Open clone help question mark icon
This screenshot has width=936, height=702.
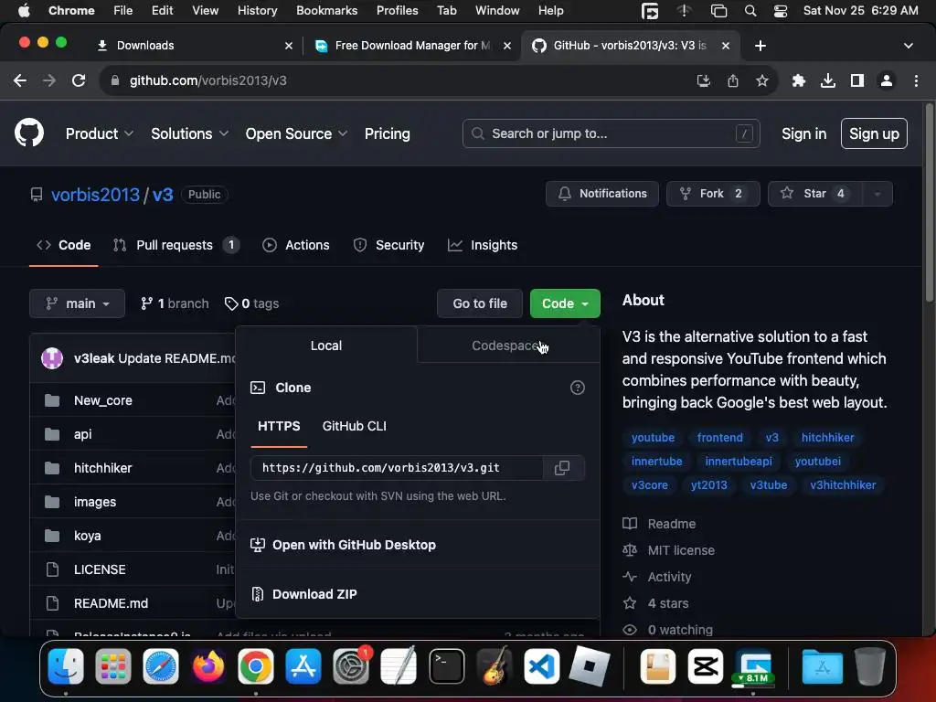click(x=578, y=388)
